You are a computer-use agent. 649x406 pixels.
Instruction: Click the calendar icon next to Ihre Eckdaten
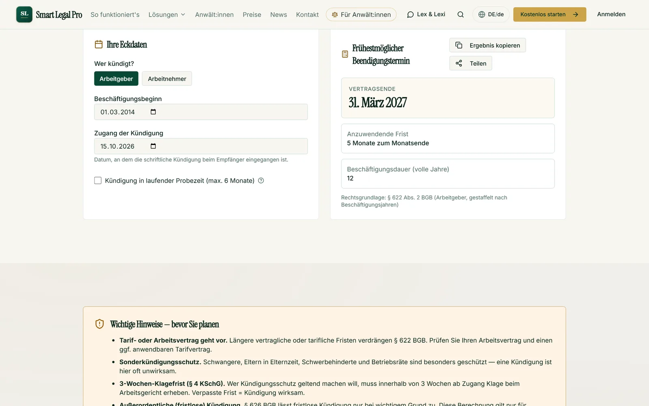coord(99,44)
